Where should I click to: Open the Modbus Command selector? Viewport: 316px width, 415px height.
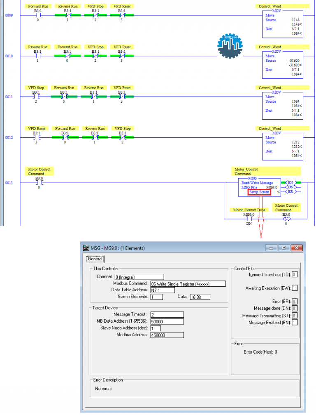pos(188,284)
